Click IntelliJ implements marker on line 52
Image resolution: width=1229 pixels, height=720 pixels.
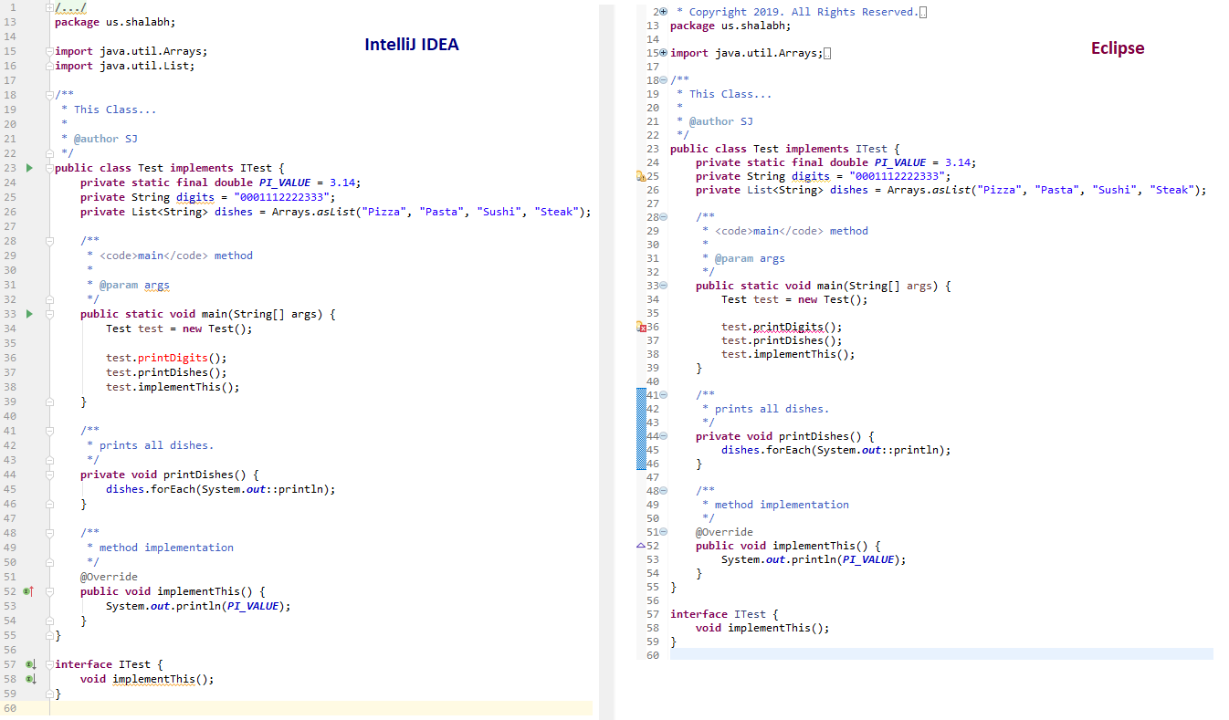[29, 591]
